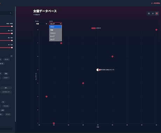
Task: Toggle the ハスキー tag chip
Action: [6, 78]
